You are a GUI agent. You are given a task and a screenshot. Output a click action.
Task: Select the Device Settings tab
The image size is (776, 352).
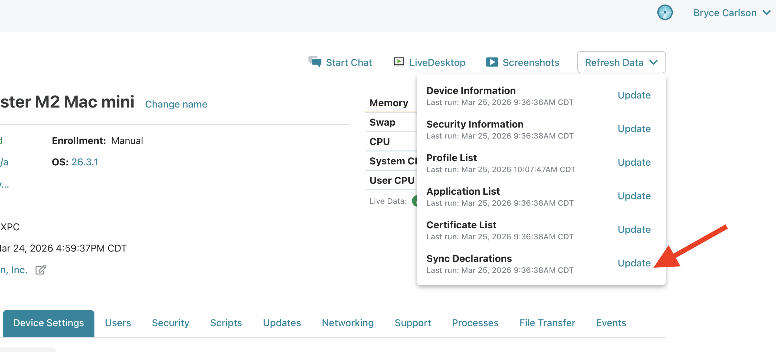tap(48, 323)
